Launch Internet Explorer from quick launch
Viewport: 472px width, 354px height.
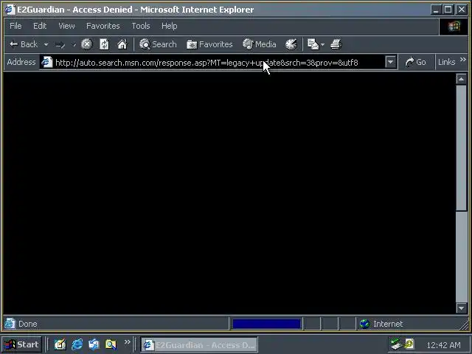tap(77, 344)
